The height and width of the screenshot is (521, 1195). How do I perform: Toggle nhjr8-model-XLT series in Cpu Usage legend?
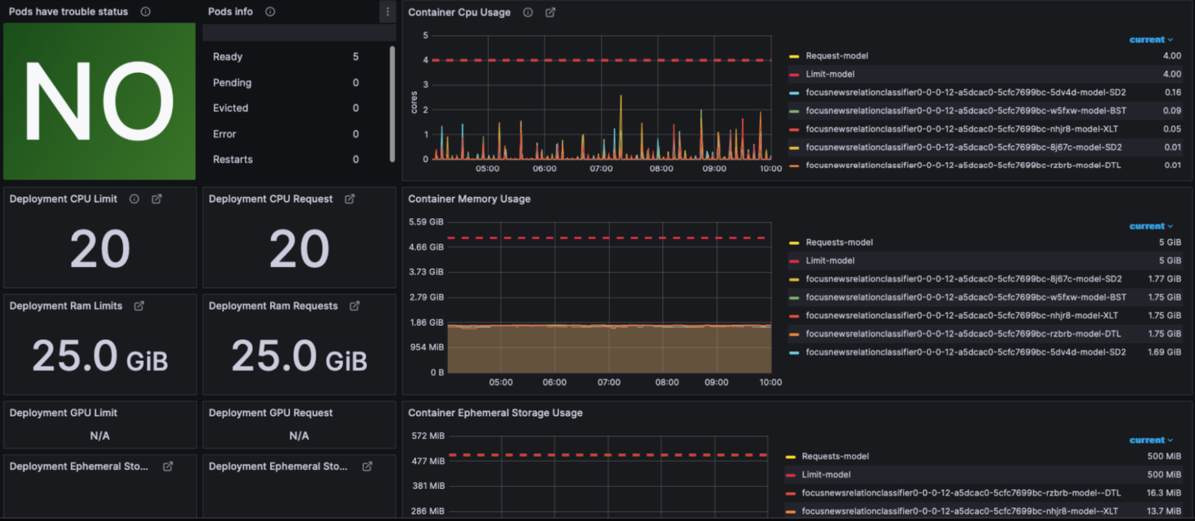coord(962,129)
